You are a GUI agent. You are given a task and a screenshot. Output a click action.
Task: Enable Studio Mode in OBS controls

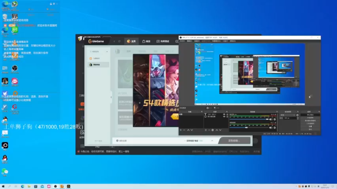coord(310,123)
